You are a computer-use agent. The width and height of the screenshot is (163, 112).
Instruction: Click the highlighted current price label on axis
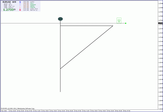point(161,23)
